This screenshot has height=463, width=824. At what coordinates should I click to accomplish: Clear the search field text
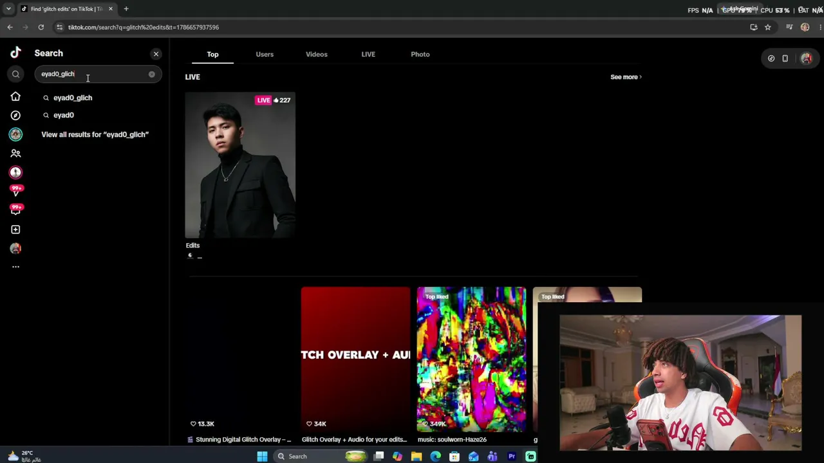pos(152,74)
